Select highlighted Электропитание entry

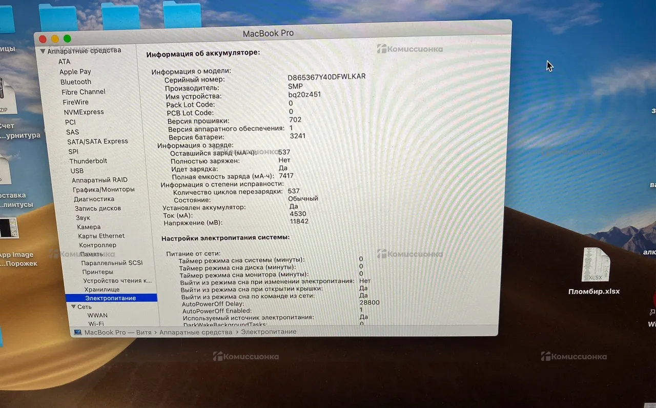tap(111, 298)
